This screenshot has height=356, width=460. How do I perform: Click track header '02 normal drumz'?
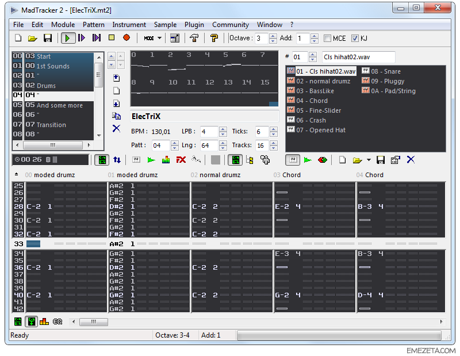pyautogui.click(x=216, y=175)
